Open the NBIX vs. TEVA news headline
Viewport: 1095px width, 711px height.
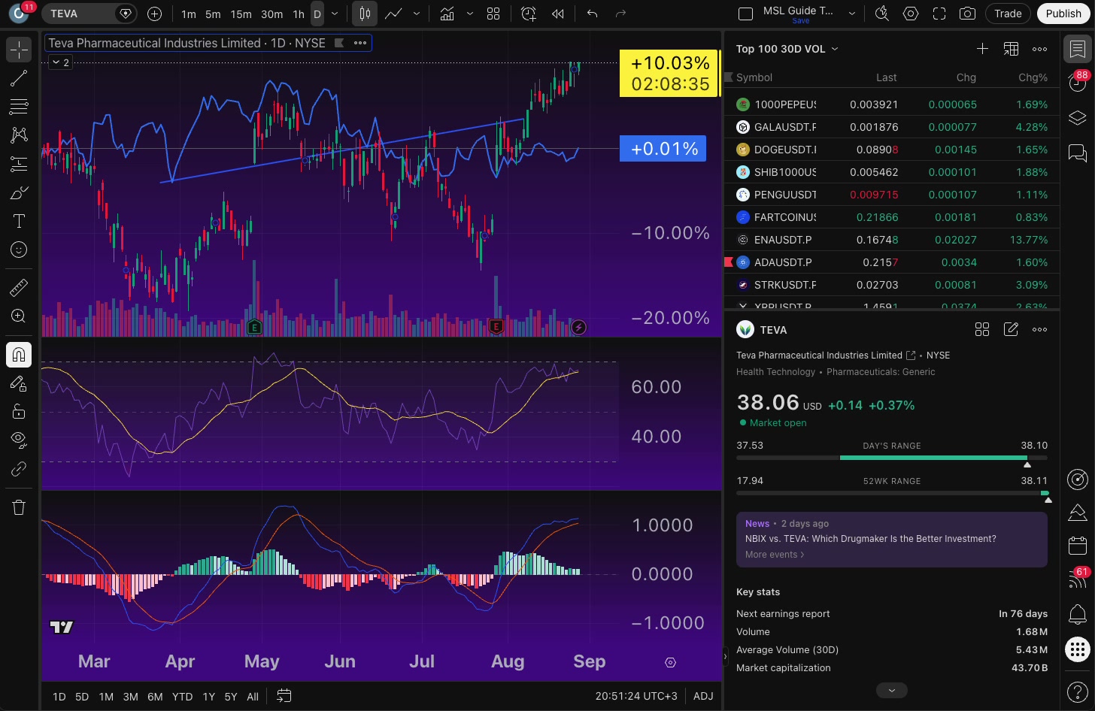(x=870, y=539)
